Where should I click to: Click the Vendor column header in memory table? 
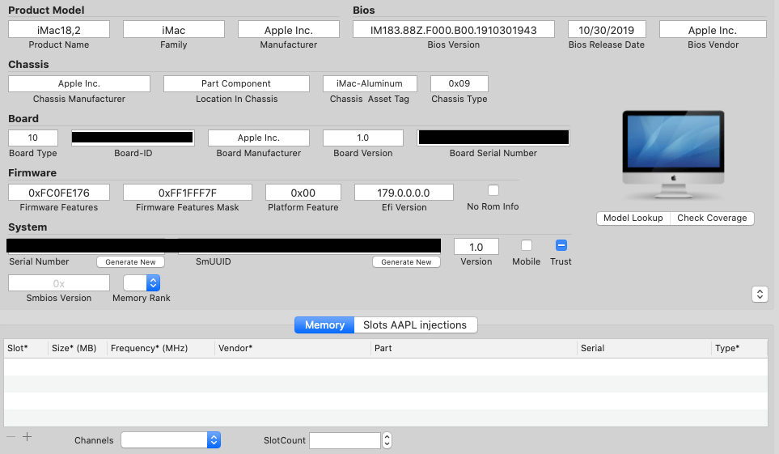(235, 348)
